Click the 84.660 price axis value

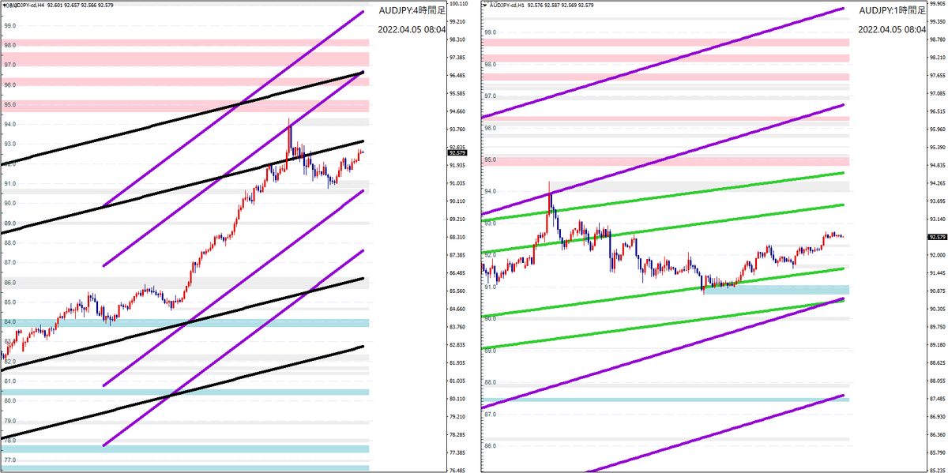pyautogui.click(x=458, y=309)
